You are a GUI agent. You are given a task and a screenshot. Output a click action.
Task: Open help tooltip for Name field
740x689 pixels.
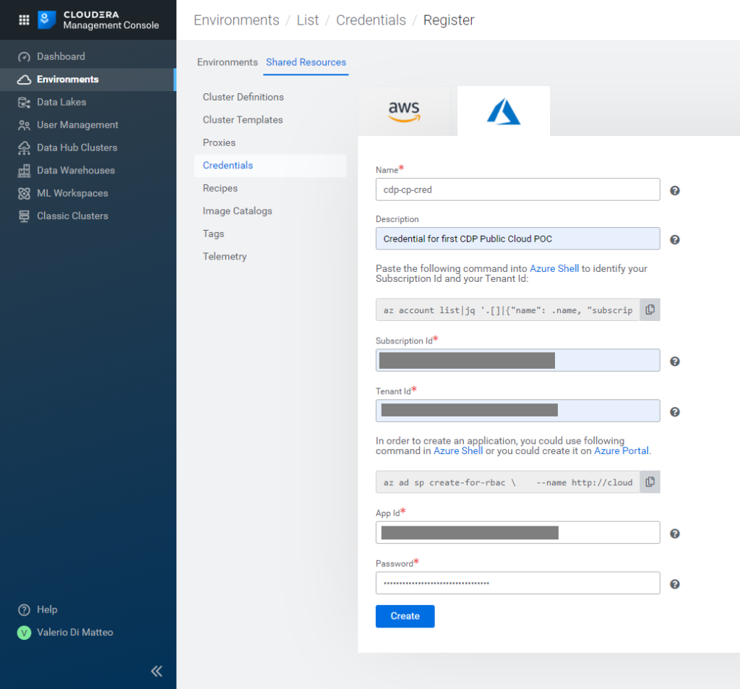(x=675, y=190)
